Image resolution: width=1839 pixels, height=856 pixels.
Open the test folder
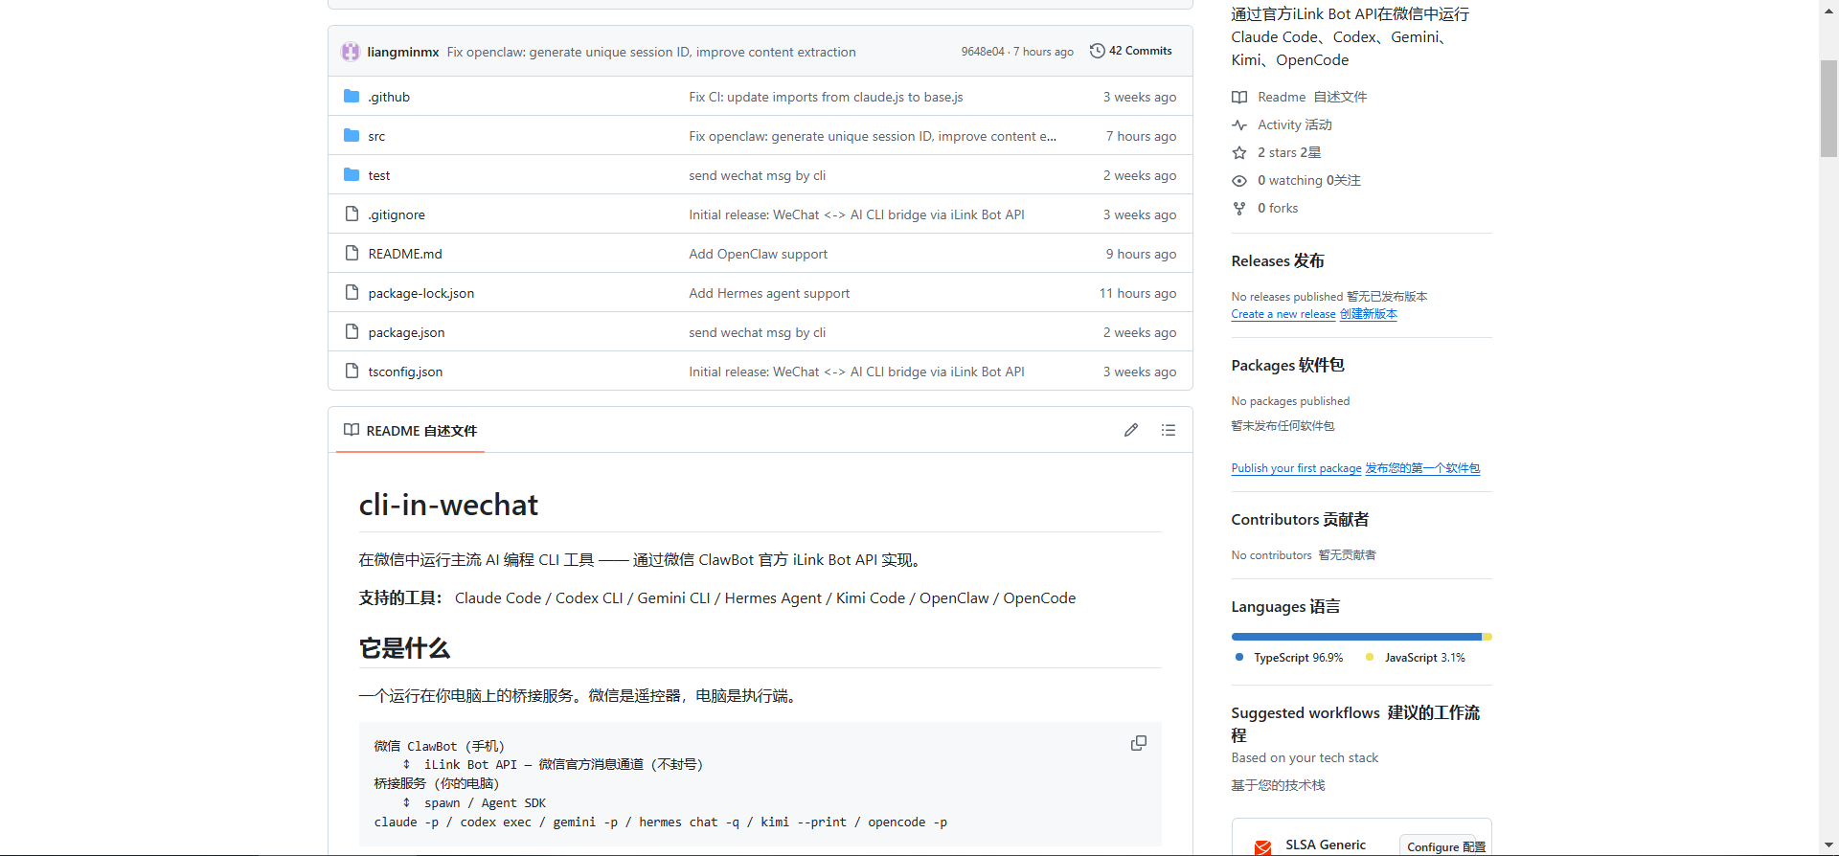(x=379, y=175)
